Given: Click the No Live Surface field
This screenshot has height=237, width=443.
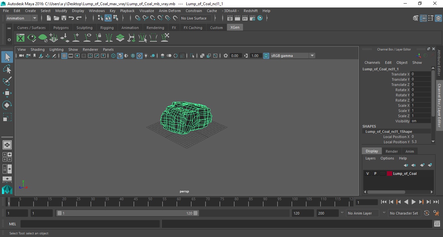Looking at the screenshot, I should [195, 18].
